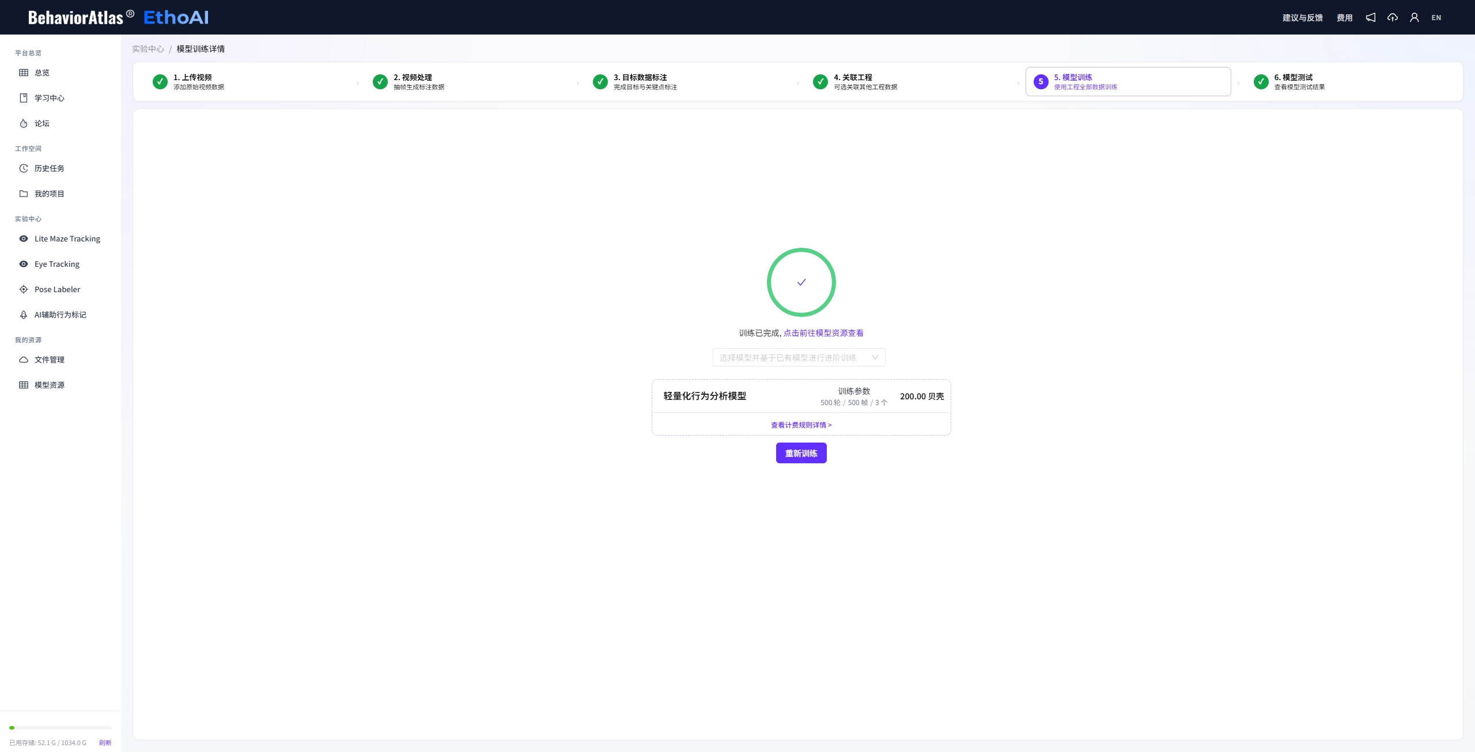Switch language with EN button
The height and width of the screenshot is (752, 1475).
1436,18
